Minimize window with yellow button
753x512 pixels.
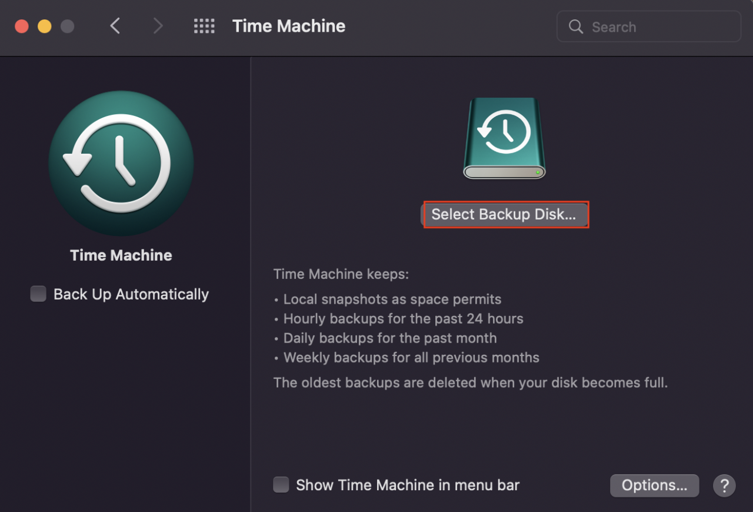click(x=45, y=26)
